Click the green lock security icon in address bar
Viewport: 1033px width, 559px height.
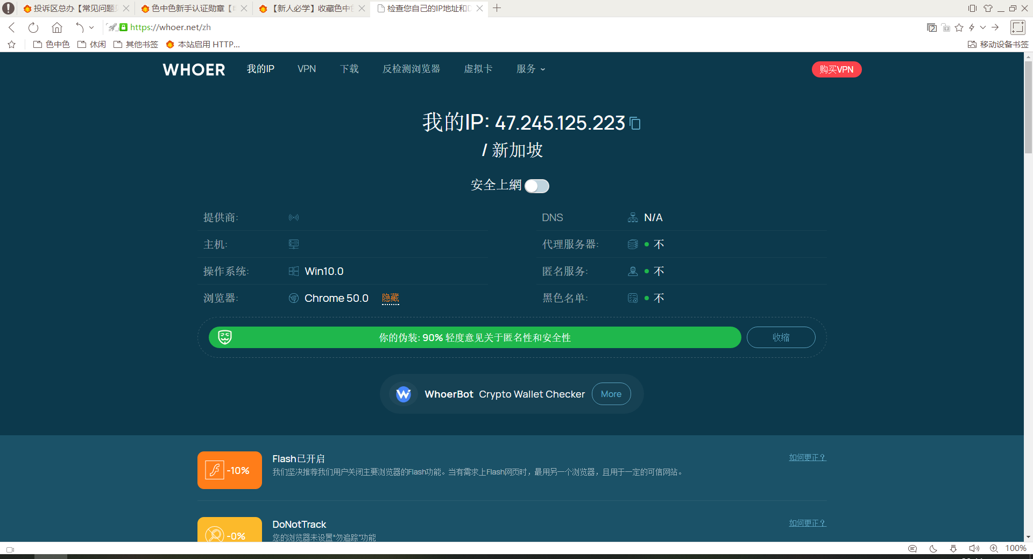point(123,27)
